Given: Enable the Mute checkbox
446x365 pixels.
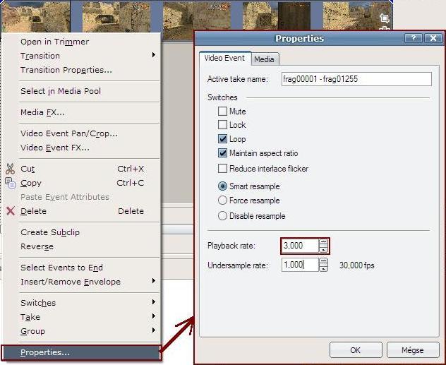Looking at the screenshot, I should [x=223, y=112].
